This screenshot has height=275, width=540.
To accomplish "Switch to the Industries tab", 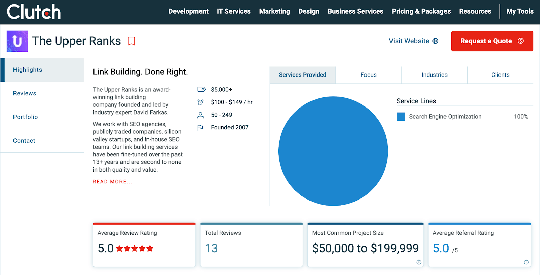I will click(x=434, y=75).
